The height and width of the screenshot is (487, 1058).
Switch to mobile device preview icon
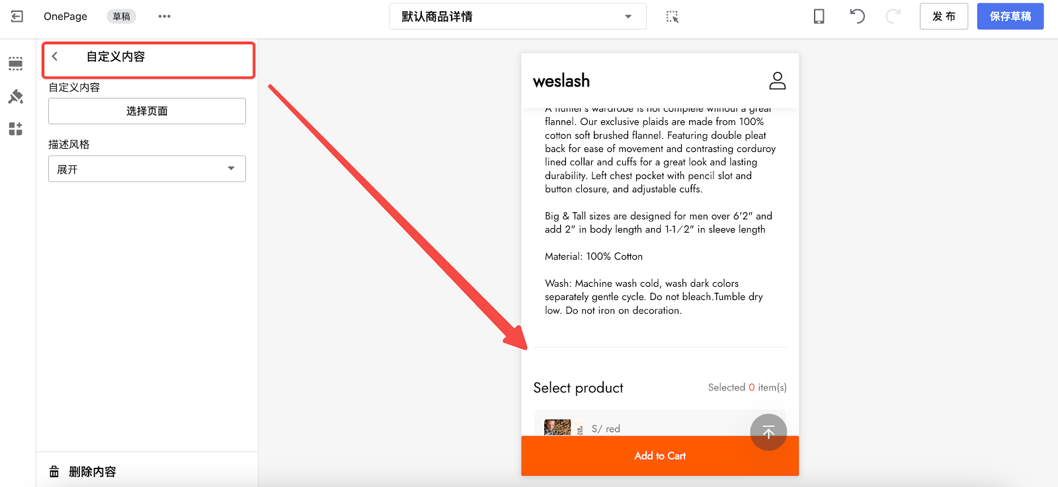[819, 17]
